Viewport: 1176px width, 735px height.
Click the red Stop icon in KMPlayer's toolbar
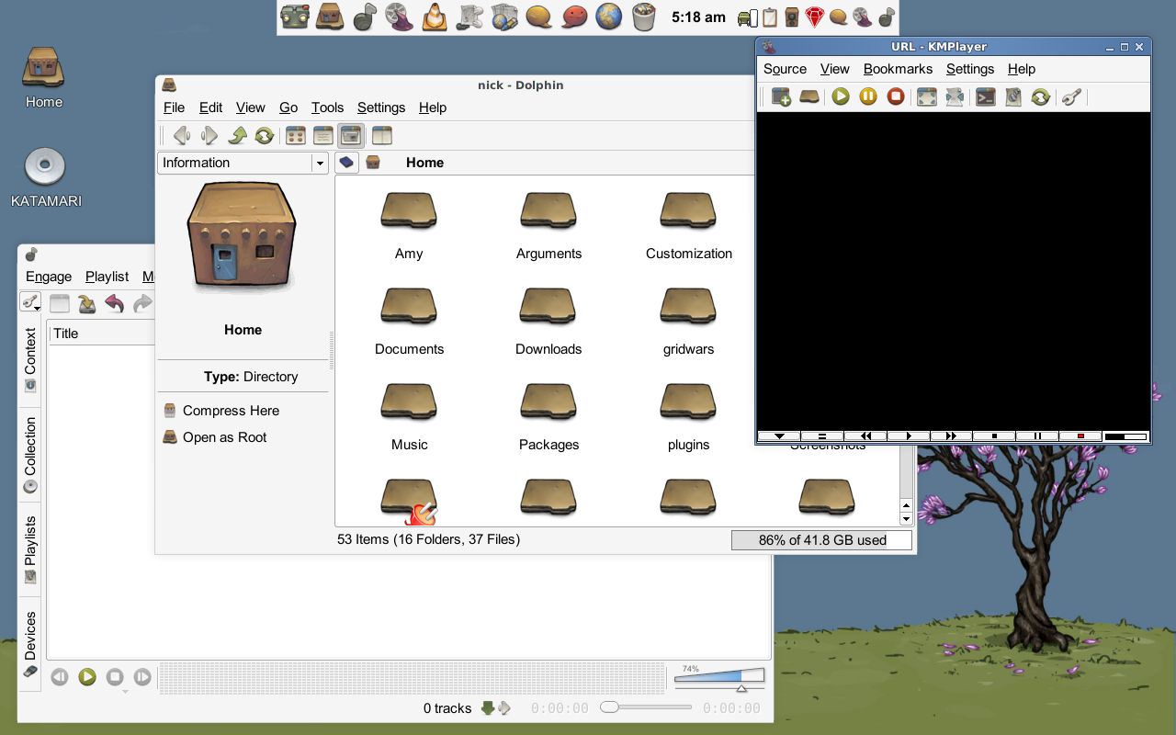pos(896,96)
